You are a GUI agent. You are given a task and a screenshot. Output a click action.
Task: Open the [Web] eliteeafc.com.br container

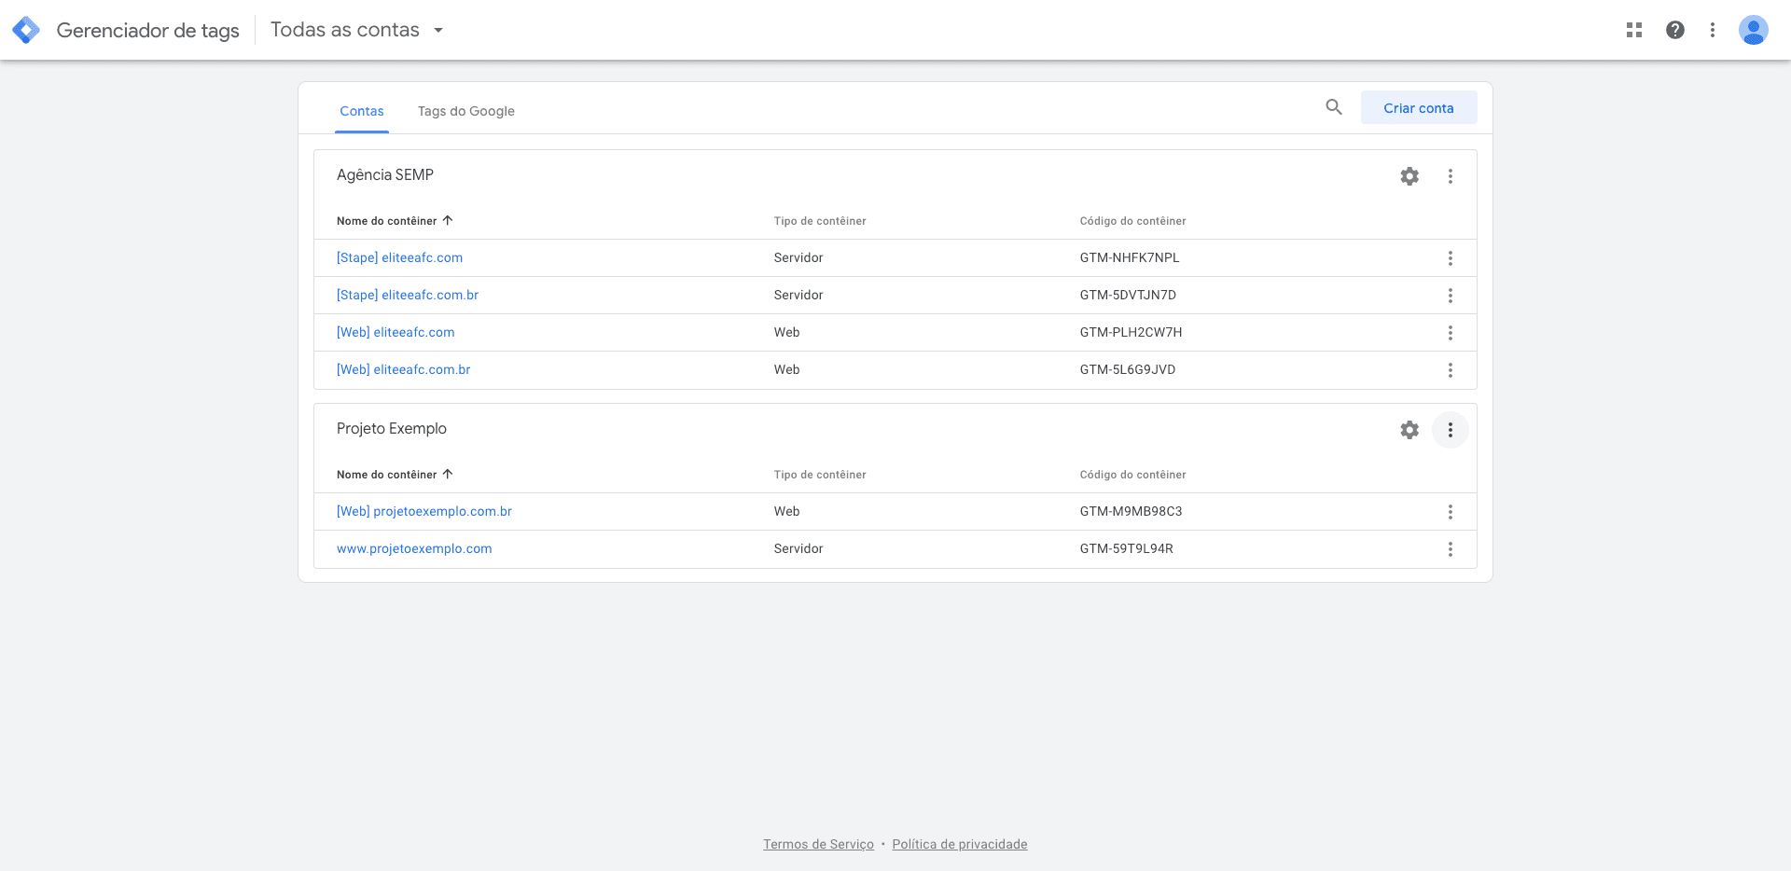(404, 369)
